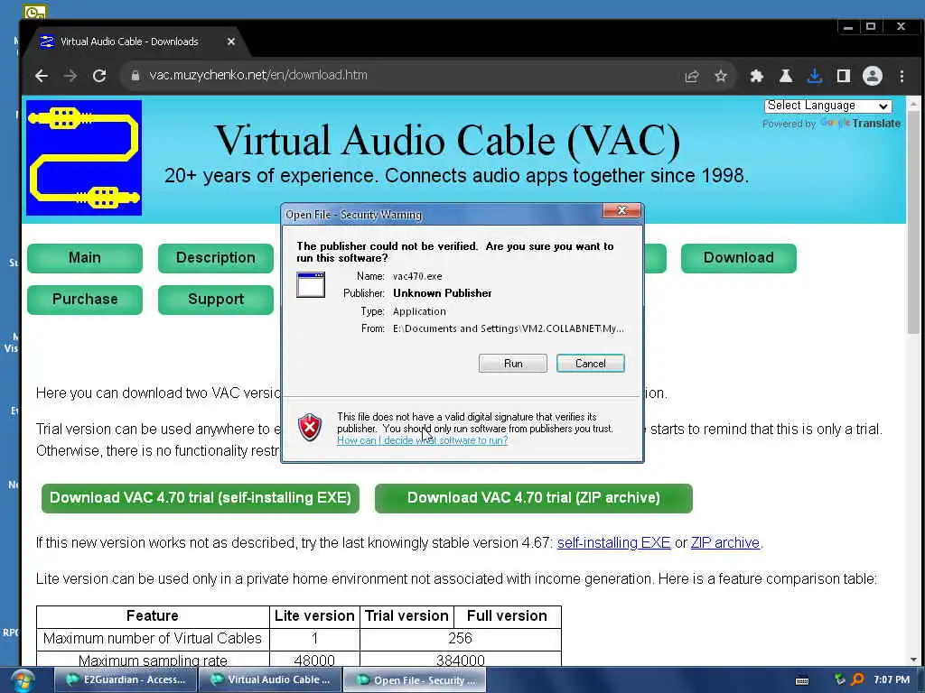925x693 pixels.
Task: Click the scrollbar down arrow
Action: 914,660
